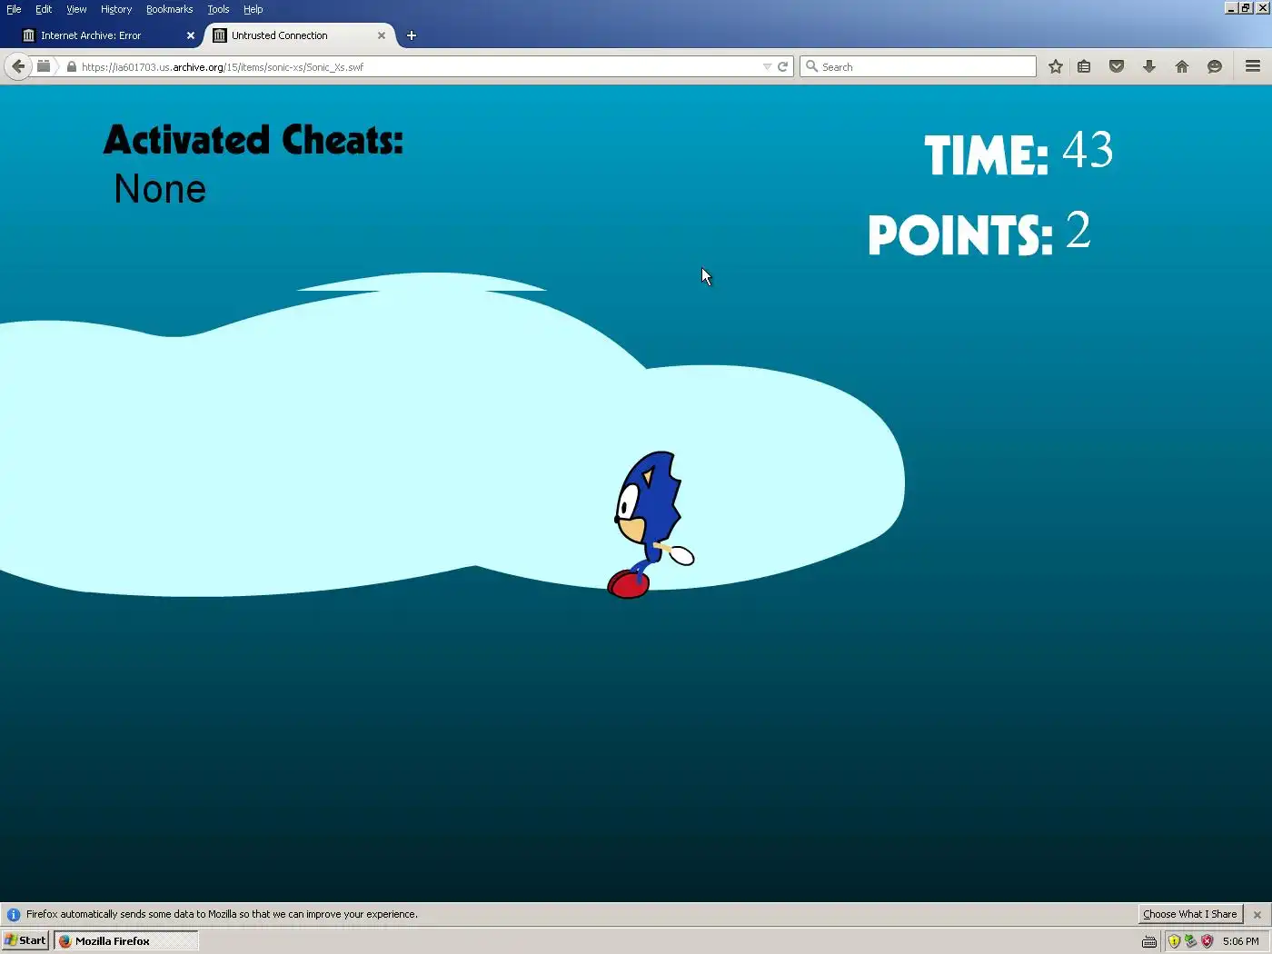Screen dimensions: 1272x954
Task: Click the Choose What I Share button
Action: [x=1190, y=914]
